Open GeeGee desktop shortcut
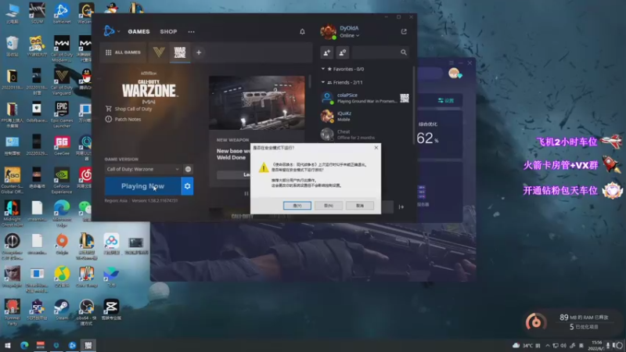 click(x=62, y=145)
